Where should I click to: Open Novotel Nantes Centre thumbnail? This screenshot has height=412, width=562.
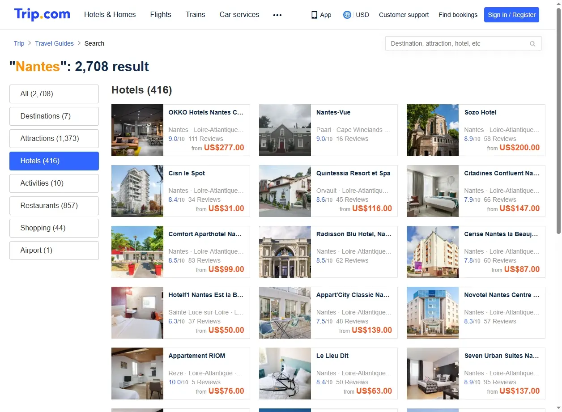click(x=433, y=313)
